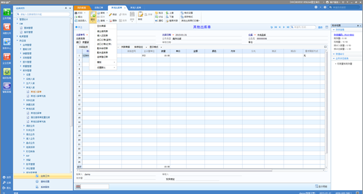Click the refresh icon beside navigation arrows
This screenshot has height=194, width=363.
pyautogui.click(x=271, y=27)
